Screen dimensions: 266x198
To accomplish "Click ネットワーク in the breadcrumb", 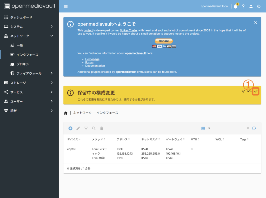I will 82,113.
